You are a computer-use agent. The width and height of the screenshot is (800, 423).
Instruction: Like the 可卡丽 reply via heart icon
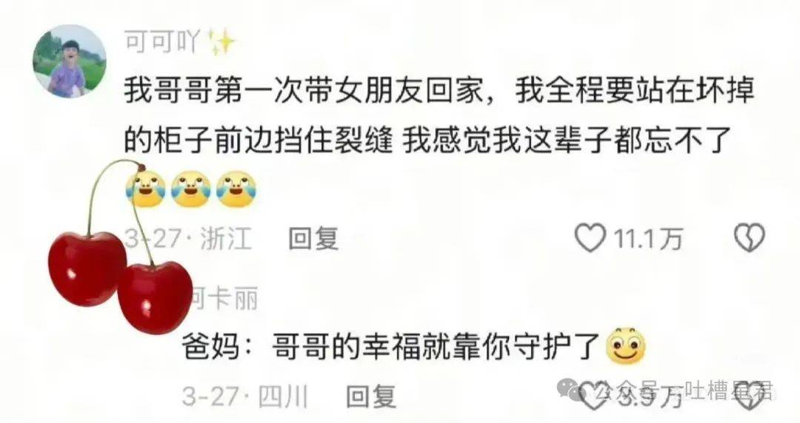(x=593, y=396)
